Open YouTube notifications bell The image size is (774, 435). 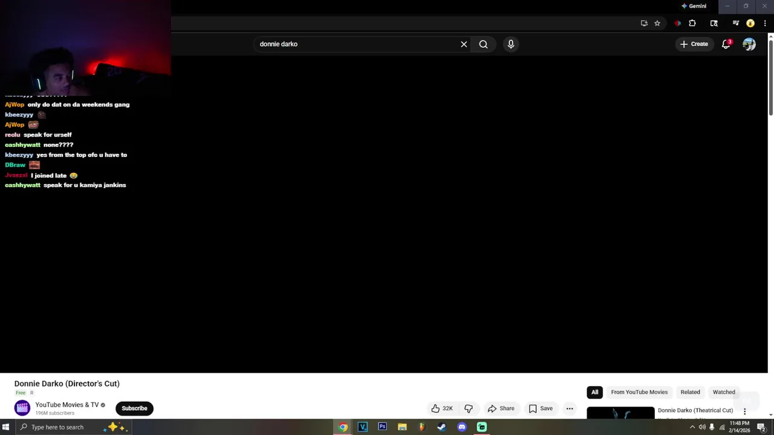coord(726,44)
